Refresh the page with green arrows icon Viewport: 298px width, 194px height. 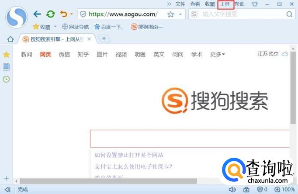tap(51, 14)
